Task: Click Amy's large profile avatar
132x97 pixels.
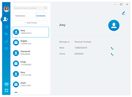Action: click(x=114, y=25)
